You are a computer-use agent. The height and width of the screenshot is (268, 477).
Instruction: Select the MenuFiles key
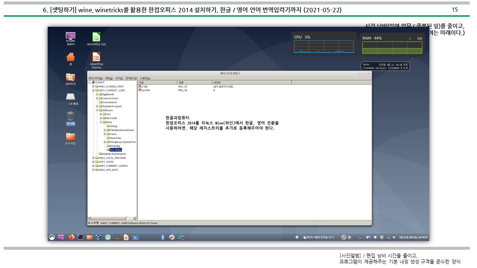[x=116, y=138]
